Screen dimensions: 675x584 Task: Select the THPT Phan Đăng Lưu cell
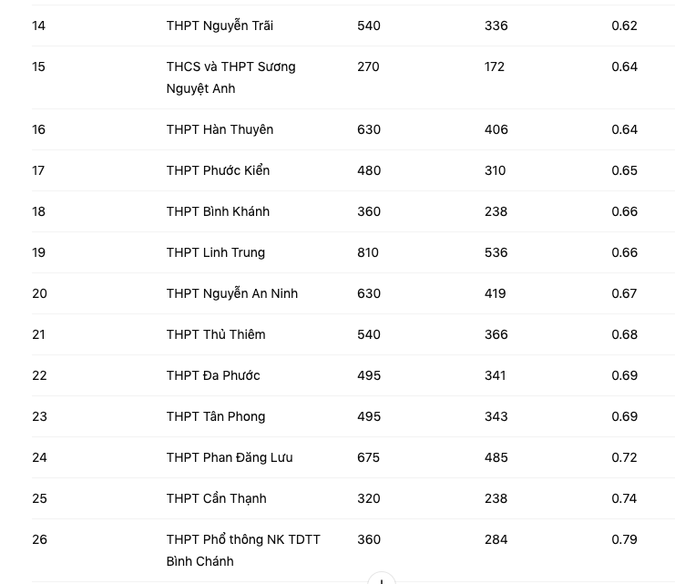click(230, 457)
